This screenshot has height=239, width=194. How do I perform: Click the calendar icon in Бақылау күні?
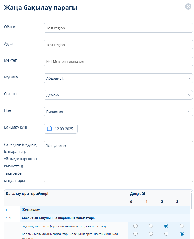point(50,129)
